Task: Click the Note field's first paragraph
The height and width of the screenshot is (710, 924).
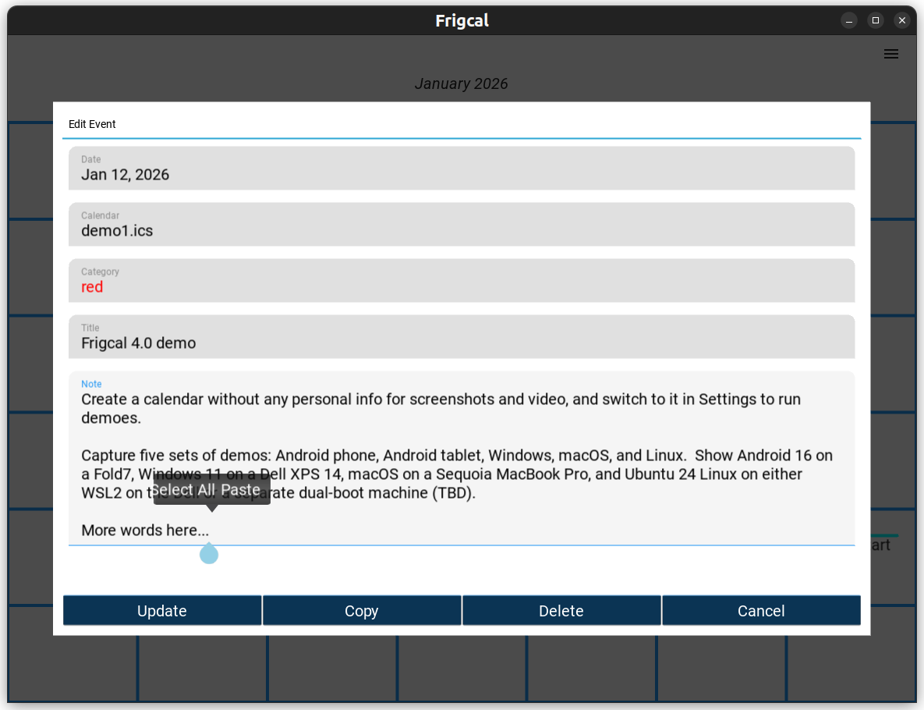Action: tap(441, 408)
